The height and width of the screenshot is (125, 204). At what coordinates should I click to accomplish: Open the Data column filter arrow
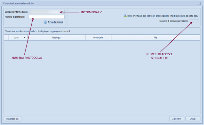point(24,38)
